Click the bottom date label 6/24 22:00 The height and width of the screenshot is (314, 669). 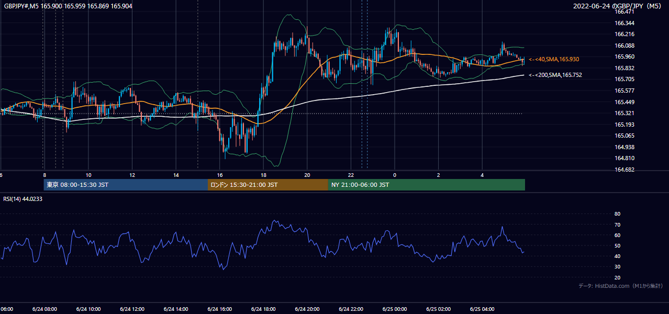pyautogui.click(x=351, y=309)
